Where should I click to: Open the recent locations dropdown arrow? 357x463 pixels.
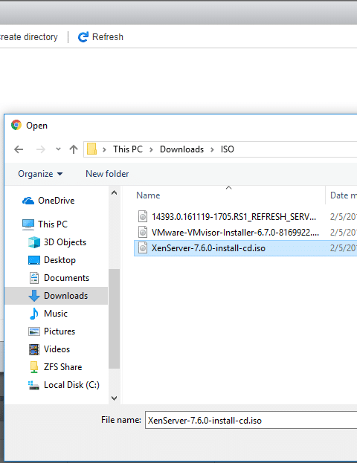coord(58,149)
